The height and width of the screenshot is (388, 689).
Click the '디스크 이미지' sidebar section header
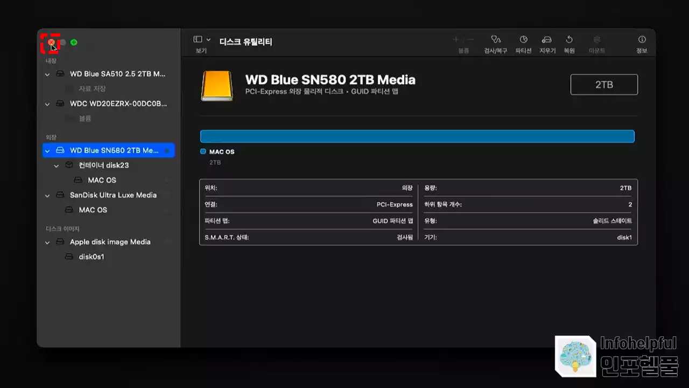click(x=62, y=229)
